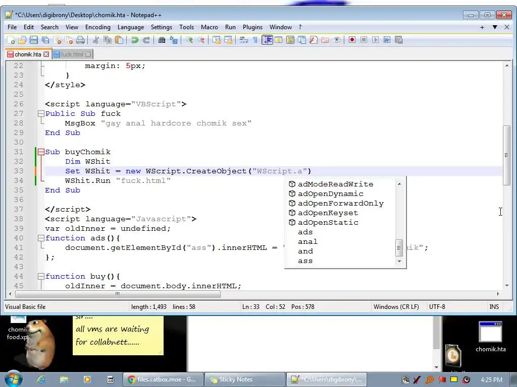The height and width of the screenshot is (387, 517).
Task: Undo the last edit
Action: (134, 40)
